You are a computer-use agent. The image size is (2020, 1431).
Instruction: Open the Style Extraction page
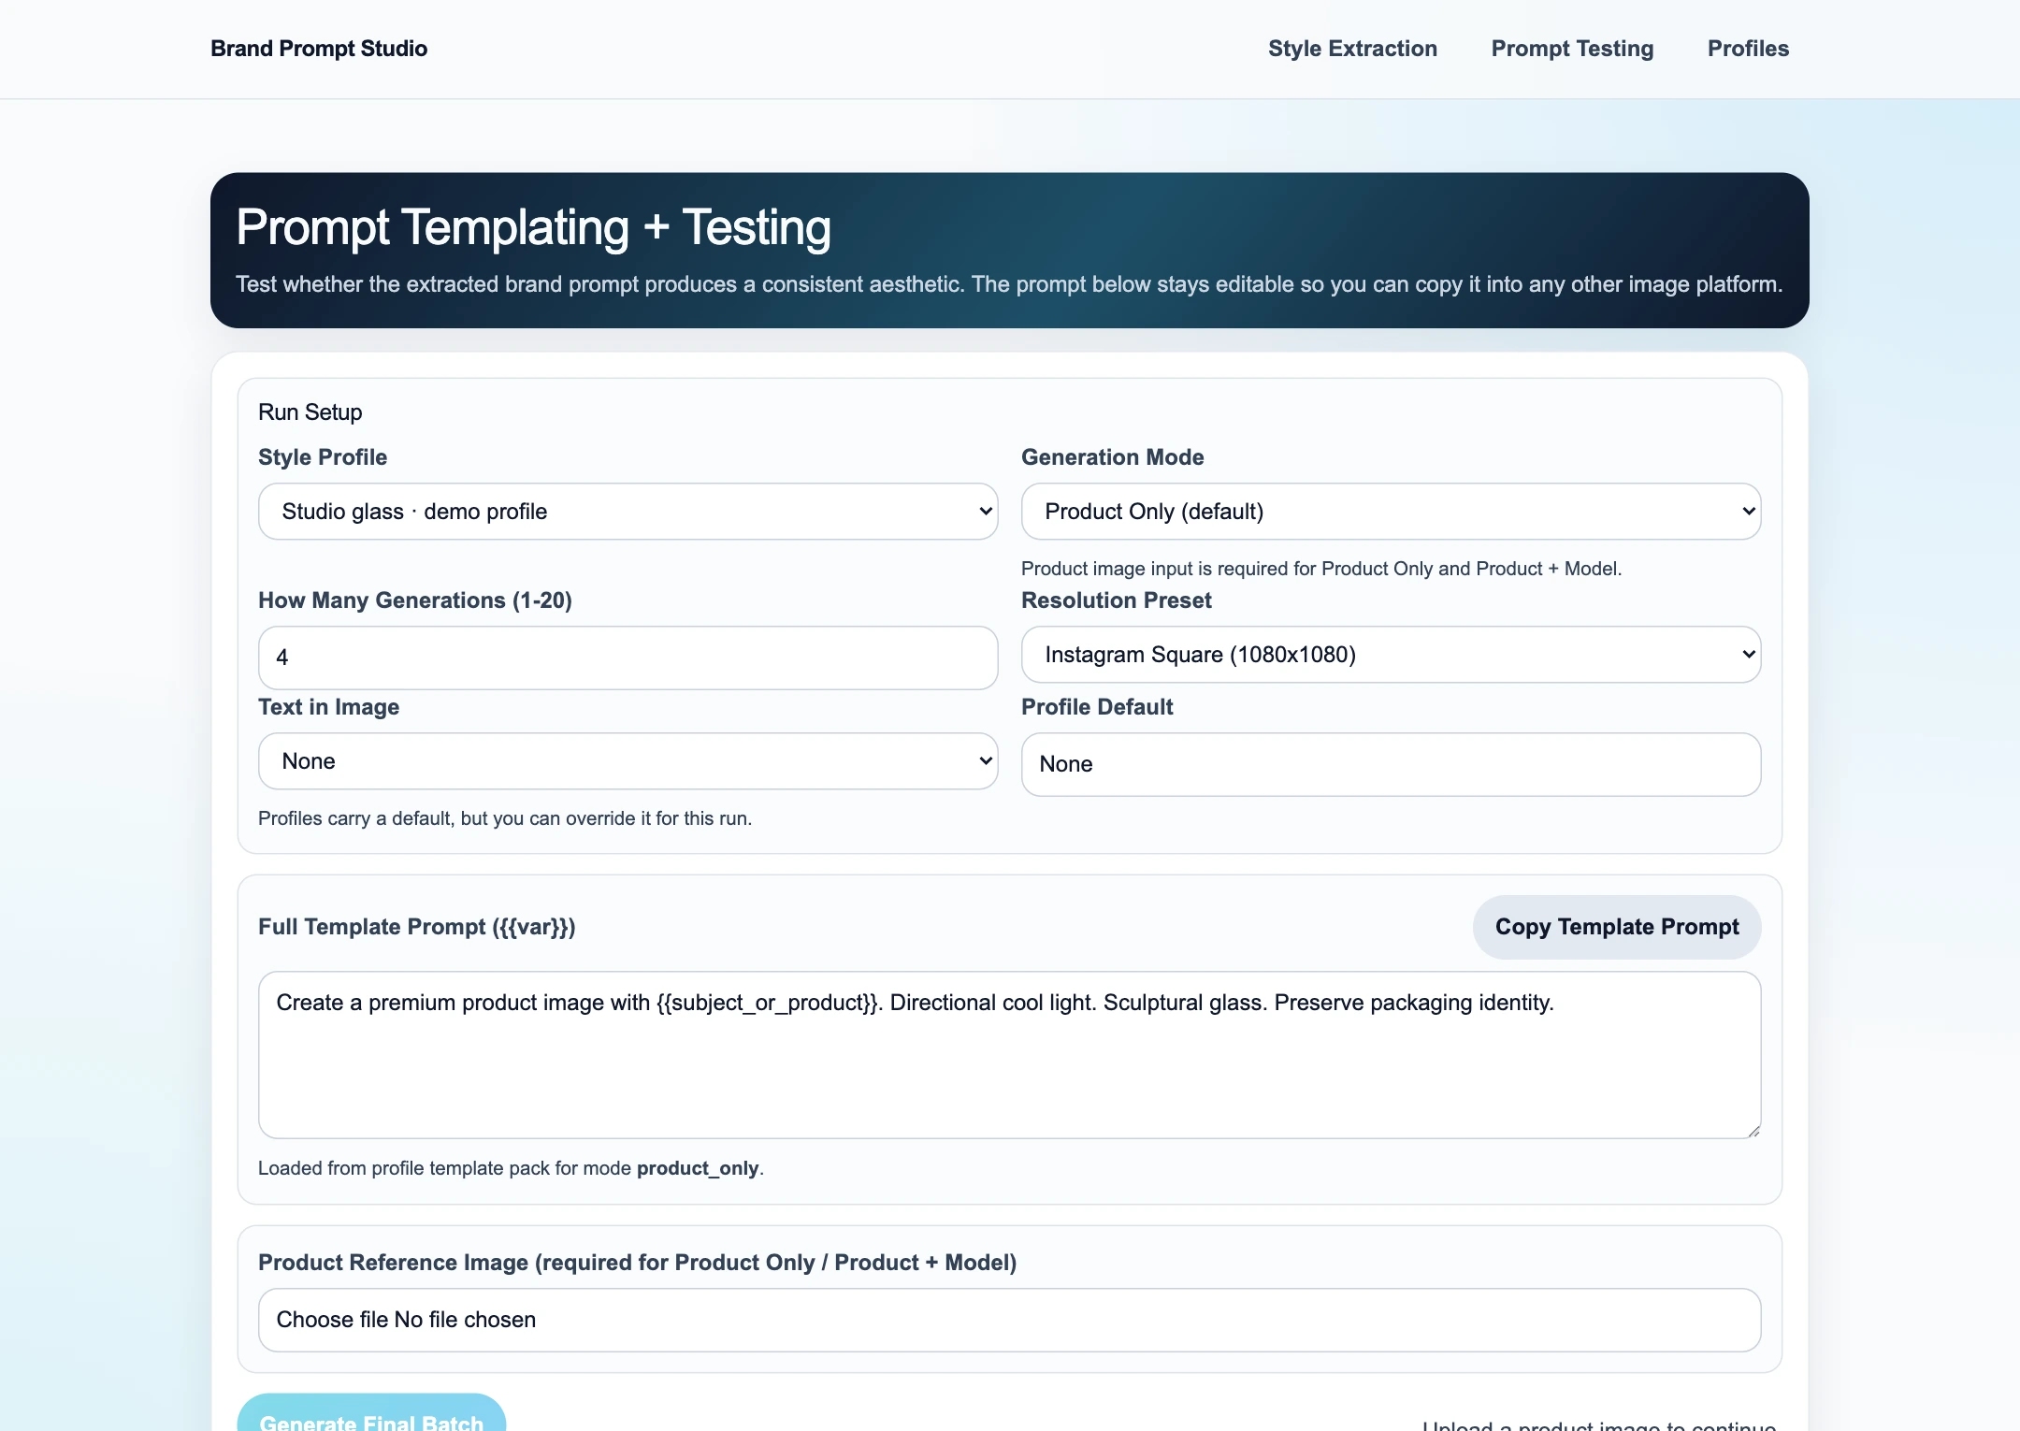pos(1352,49)
